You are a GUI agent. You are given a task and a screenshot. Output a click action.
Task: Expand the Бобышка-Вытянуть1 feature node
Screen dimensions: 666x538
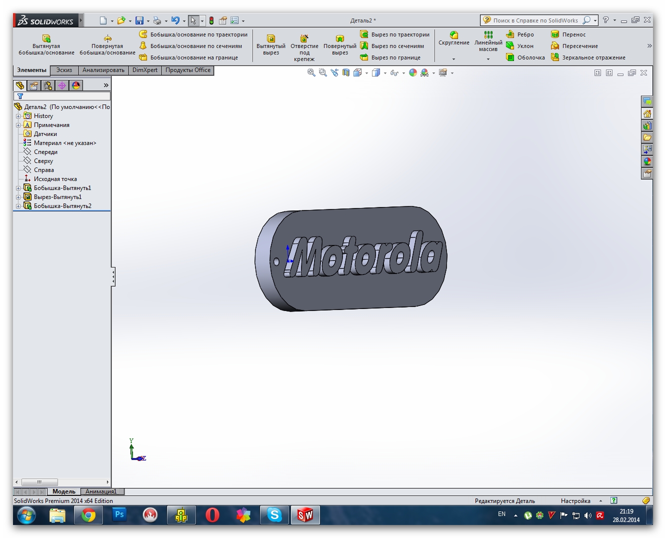18,188
